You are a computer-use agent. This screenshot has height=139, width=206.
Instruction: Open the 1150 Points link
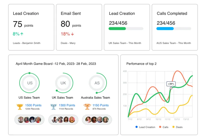[x=101, y=105]
